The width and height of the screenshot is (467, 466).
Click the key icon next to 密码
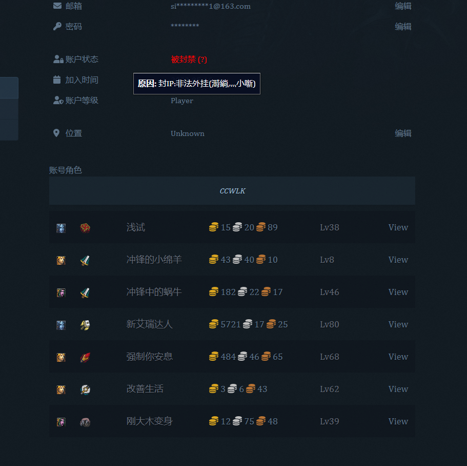click(57, 26)
